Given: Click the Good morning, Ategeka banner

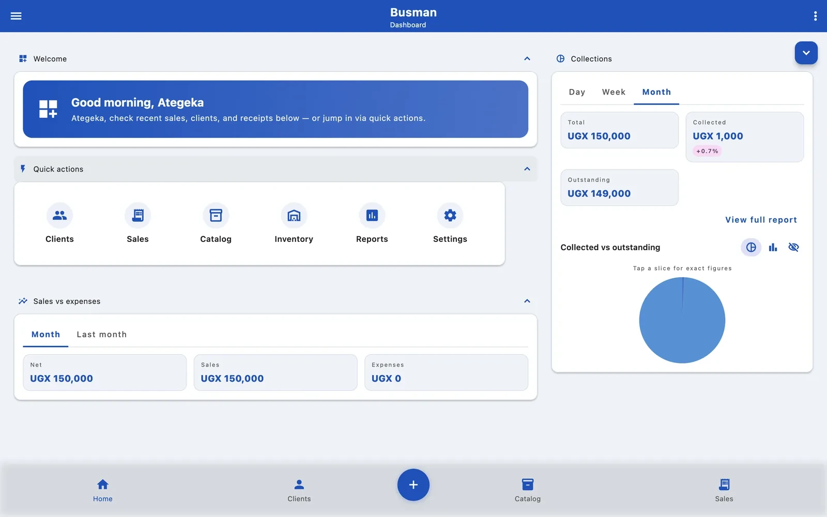Looking at the screenshot, I should click(x=275, y=109).
